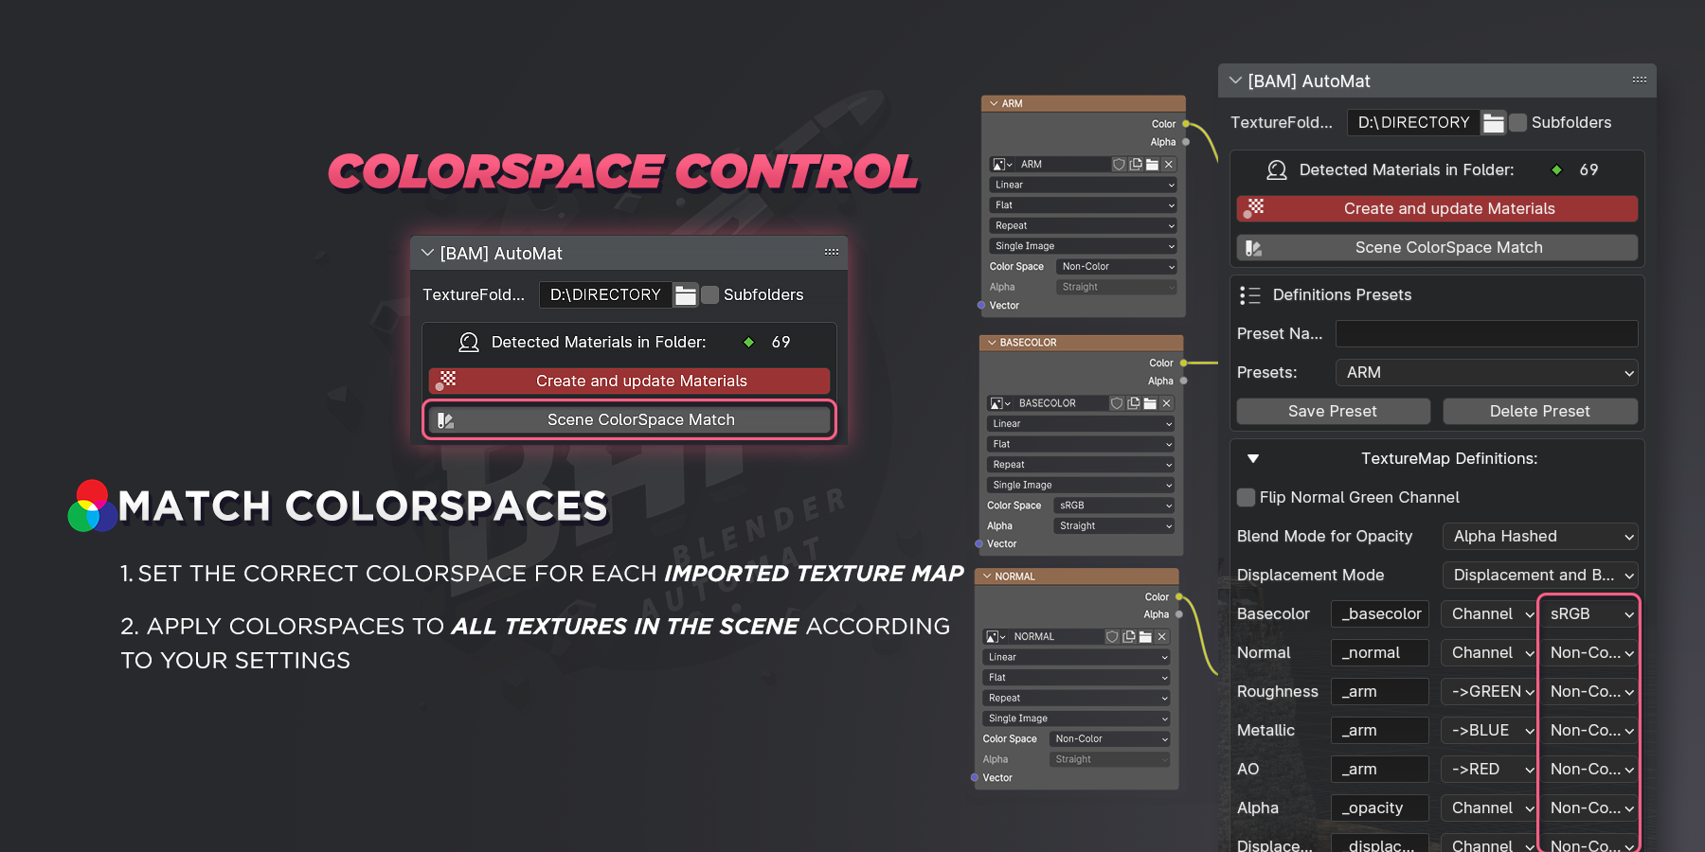Click D:\DIRECTORY path field in expanded panel

point(1413,123)
